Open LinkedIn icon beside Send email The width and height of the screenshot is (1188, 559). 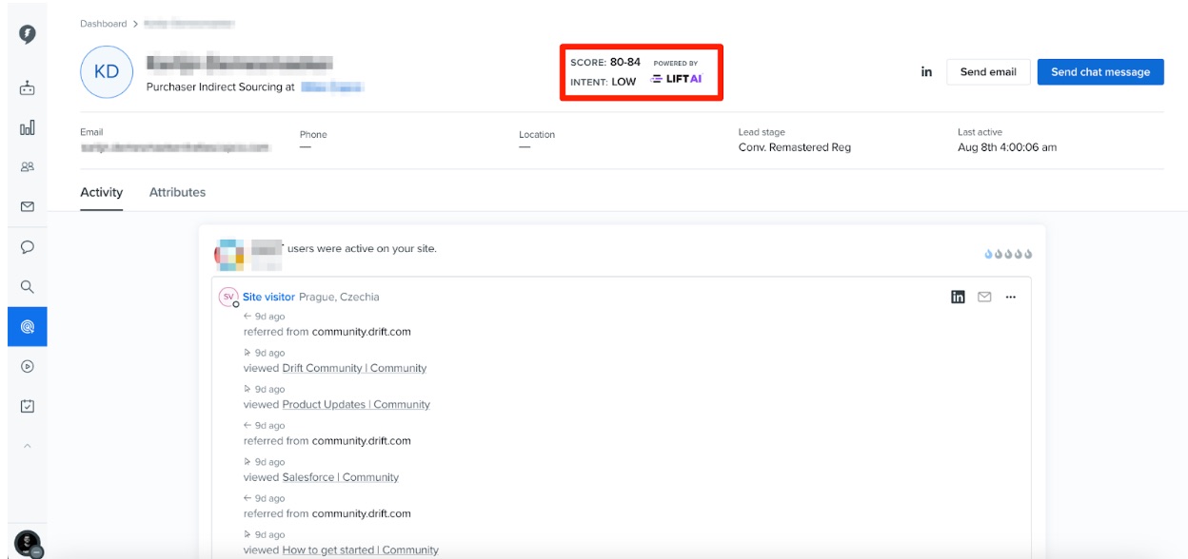click(x=926, y=72)
